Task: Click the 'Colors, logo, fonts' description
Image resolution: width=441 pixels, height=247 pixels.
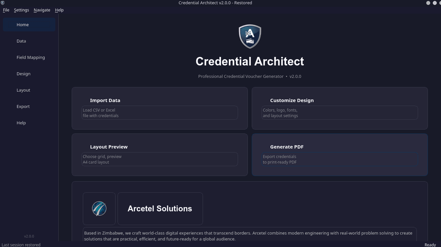Action: 340,113
